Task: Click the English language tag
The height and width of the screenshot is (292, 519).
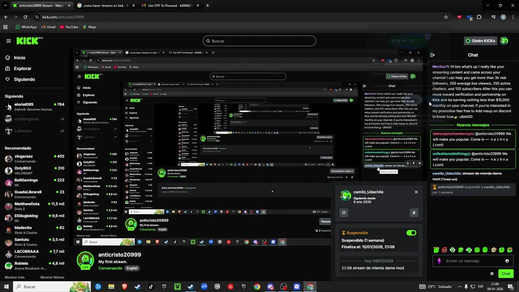Action: 132,268
